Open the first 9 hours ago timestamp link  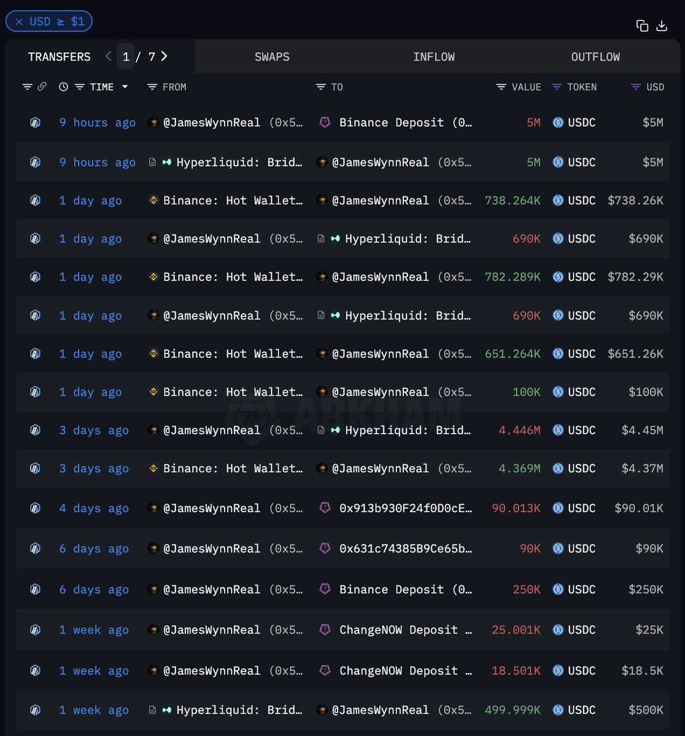[98, 123]
